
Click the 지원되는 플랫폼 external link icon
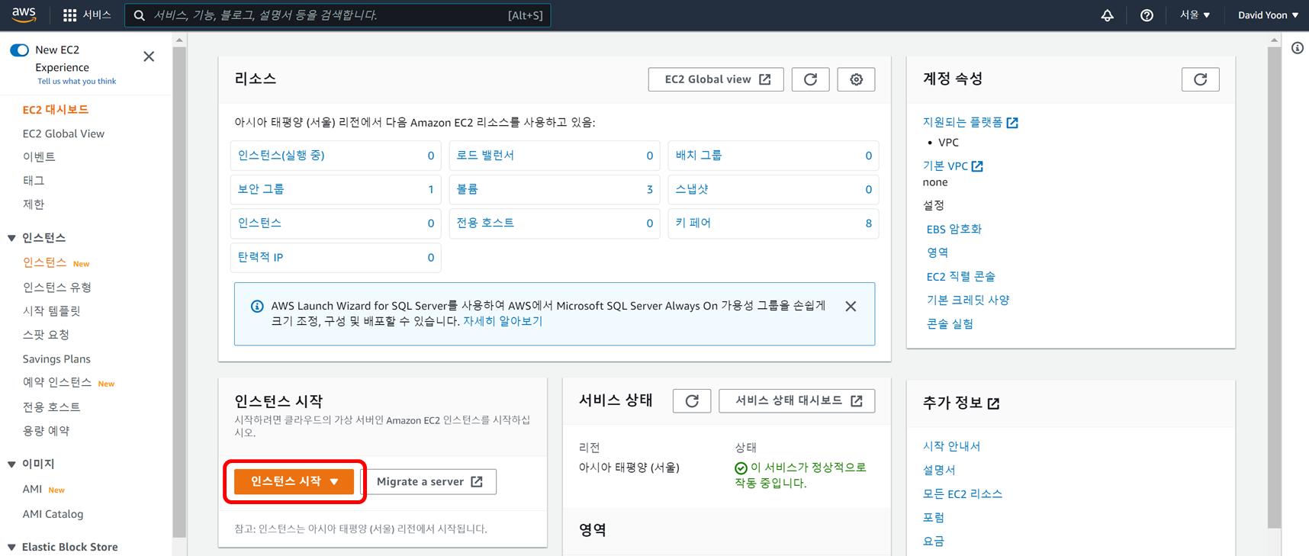(x=1012, y=123)
